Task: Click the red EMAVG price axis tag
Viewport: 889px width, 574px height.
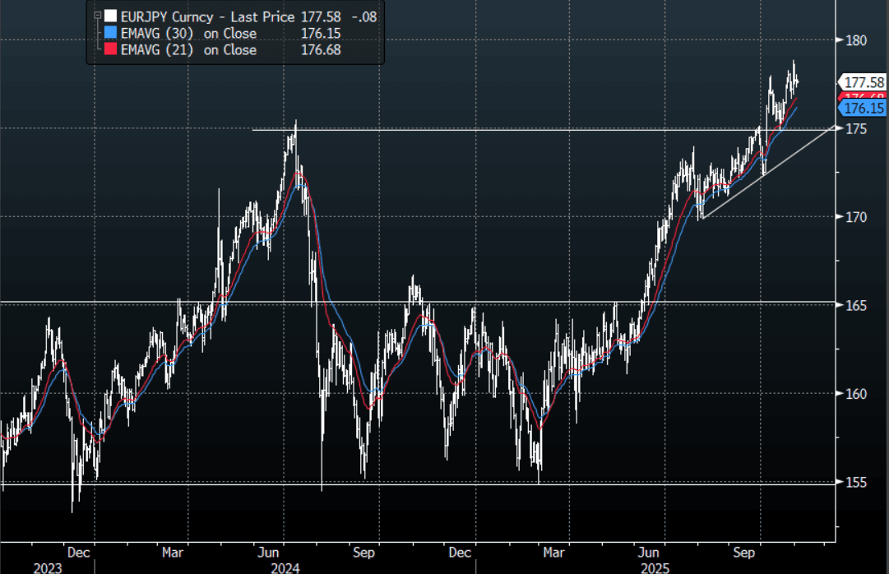Action: pyautogui.click(x=864, y=98)
